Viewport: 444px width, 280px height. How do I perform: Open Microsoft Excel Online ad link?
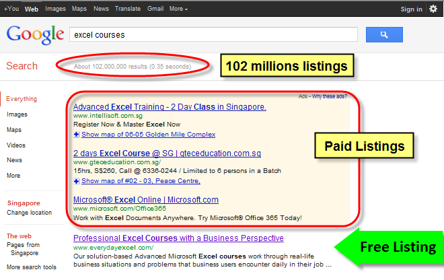click(146, 200)
